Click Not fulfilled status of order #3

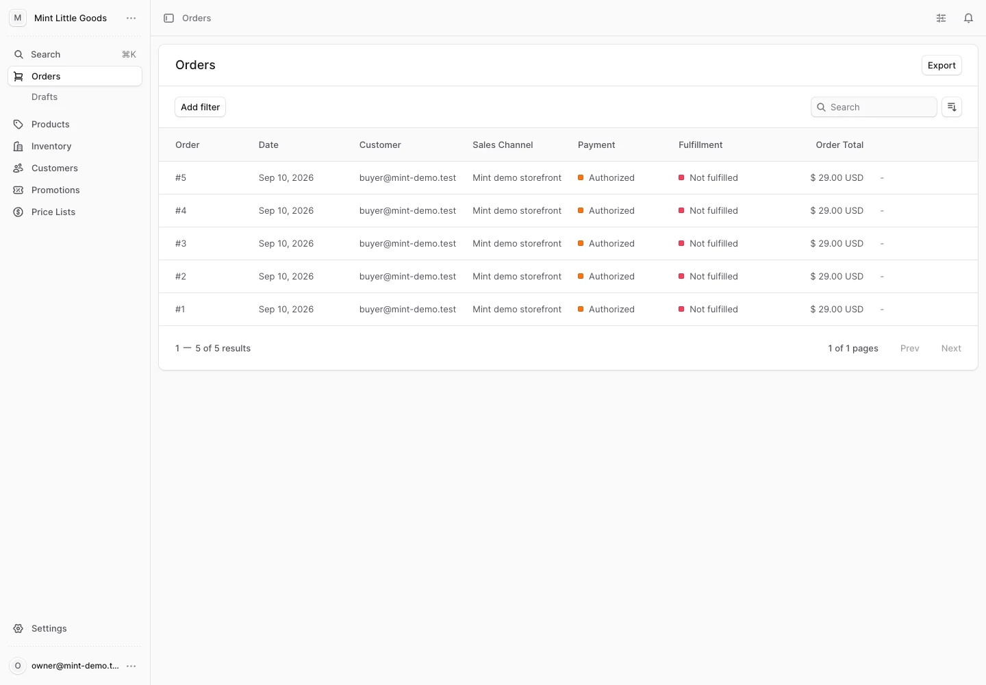pyautogui.click(x=708, y=243)
